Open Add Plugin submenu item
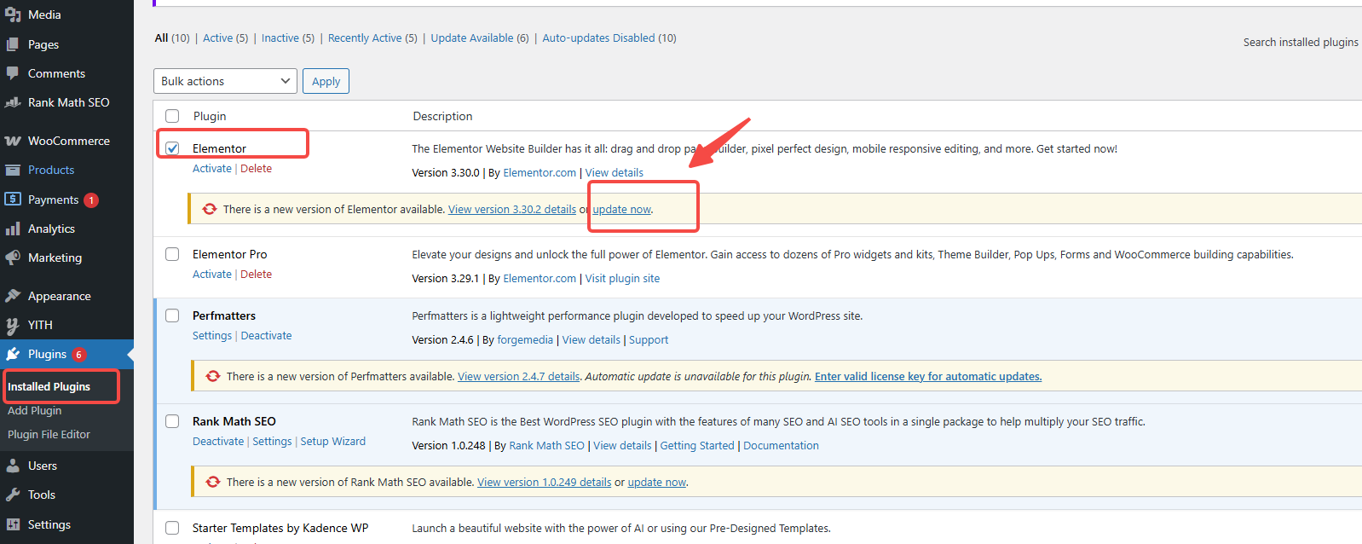Viewport: 1362px width, 544px height. [x=35, y=410]
